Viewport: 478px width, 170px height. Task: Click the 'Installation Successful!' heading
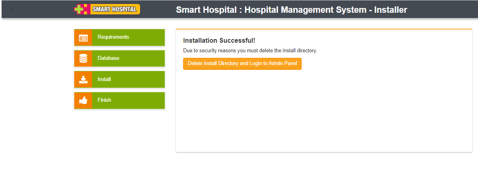219,41
